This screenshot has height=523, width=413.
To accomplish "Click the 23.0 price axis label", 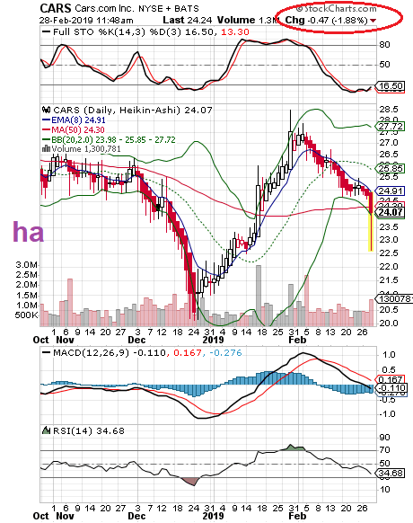I will [x=389, y=240].
